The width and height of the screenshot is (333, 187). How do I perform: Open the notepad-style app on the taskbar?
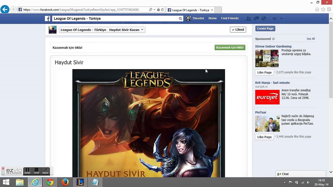coord(95,182)
